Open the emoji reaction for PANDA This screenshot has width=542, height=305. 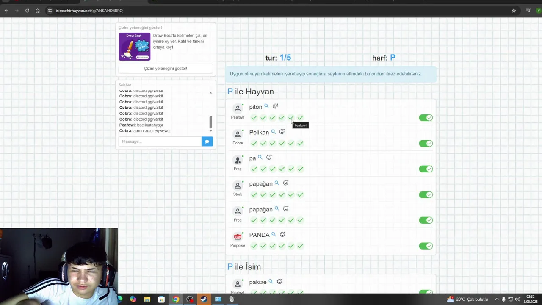282,234
